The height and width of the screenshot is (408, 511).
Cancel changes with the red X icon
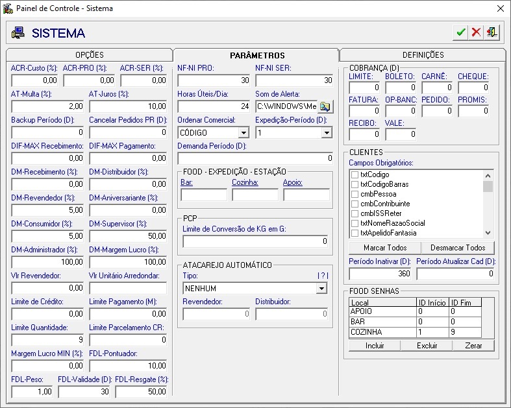(476, 32)
